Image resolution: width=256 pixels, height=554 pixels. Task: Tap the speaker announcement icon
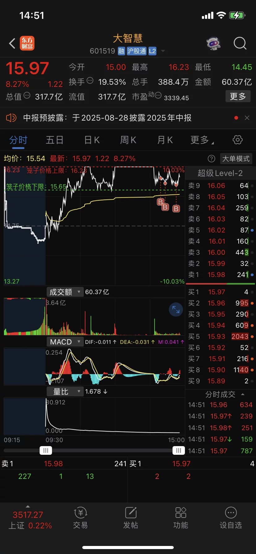(x=11, y=118)
